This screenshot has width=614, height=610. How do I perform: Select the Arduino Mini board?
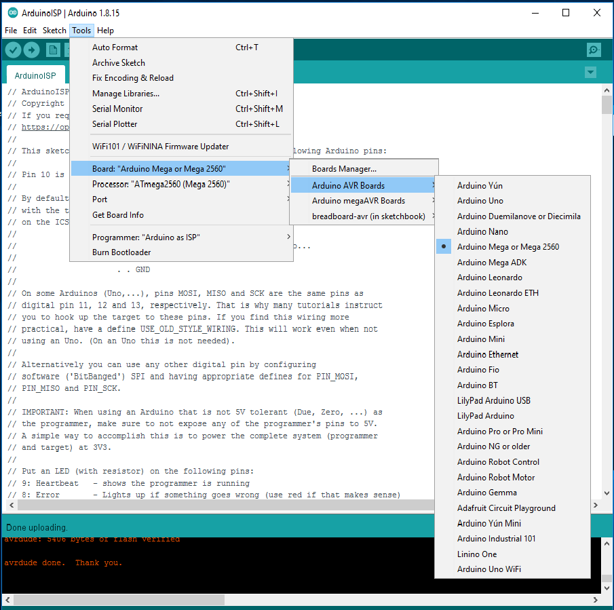pyautogui.click(x=513, y=339)
